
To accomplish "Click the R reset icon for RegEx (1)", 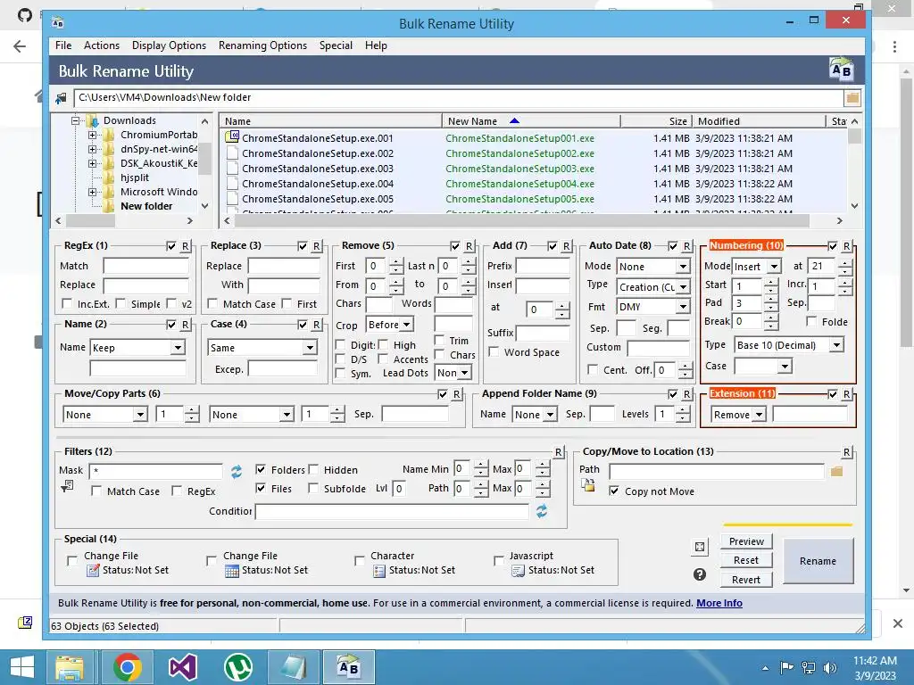I will (x=185, y=246).
